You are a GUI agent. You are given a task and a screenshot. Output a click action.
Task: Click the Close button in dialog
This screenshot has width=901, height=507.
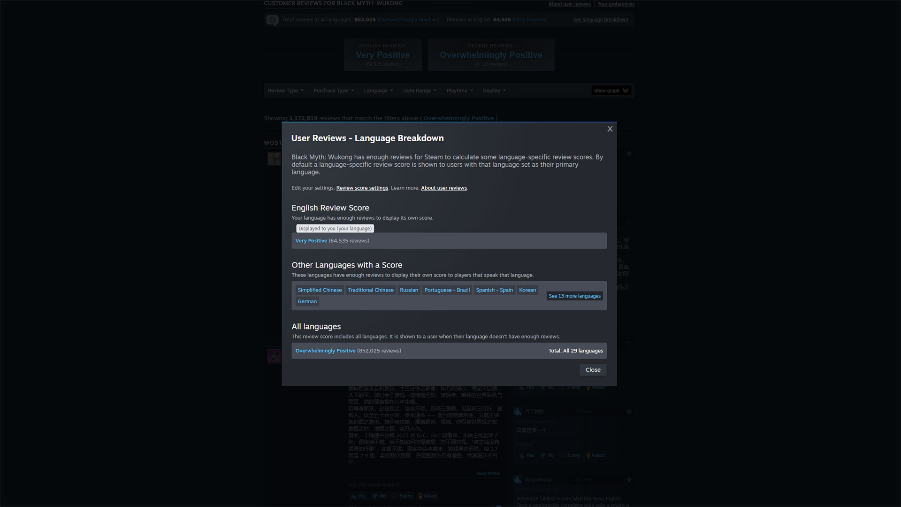coord(593,370)
